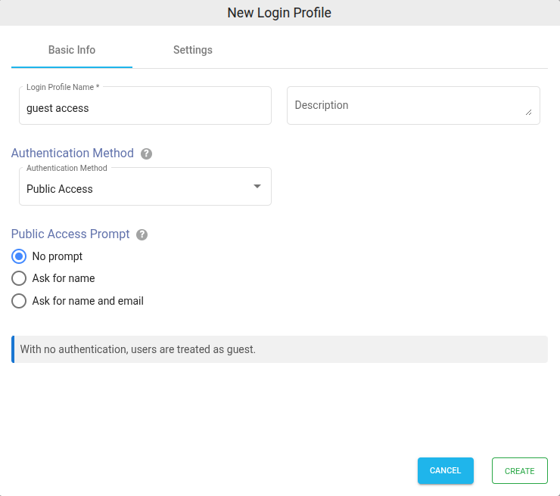Screen dimensions: 560x496
Task: Click the dropdown arrow beside Public Access
Action: [x=257, y=187]
